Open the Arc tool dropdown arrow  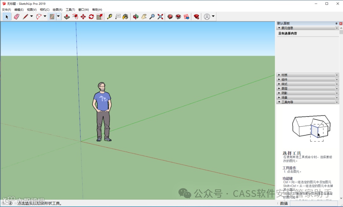point(45,16)
